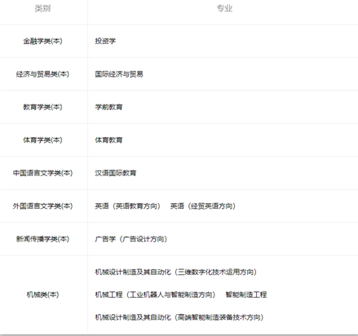
Task: Click 广告学（广告设计方向）major
Action: (x=131, y=239)
